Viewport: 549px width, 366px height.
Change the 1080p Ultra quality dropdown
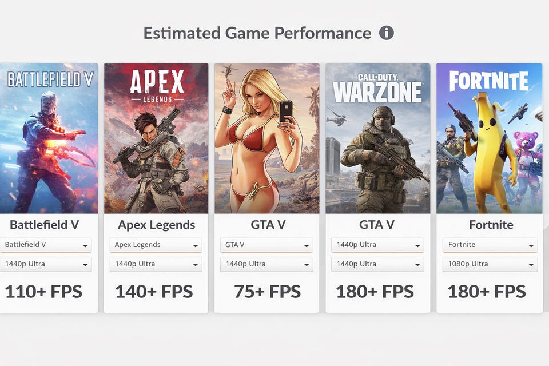490,264
